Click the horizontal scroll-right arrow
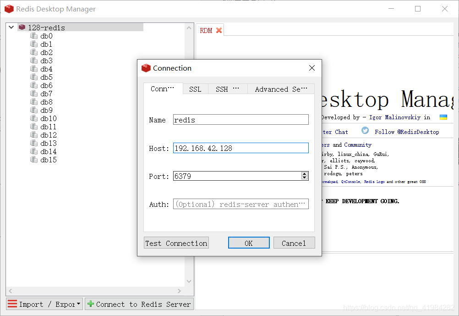459x316 pixels. click(x=179, y=291)
